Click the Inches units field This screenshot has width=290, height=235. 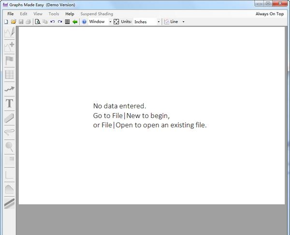(145, 22)
